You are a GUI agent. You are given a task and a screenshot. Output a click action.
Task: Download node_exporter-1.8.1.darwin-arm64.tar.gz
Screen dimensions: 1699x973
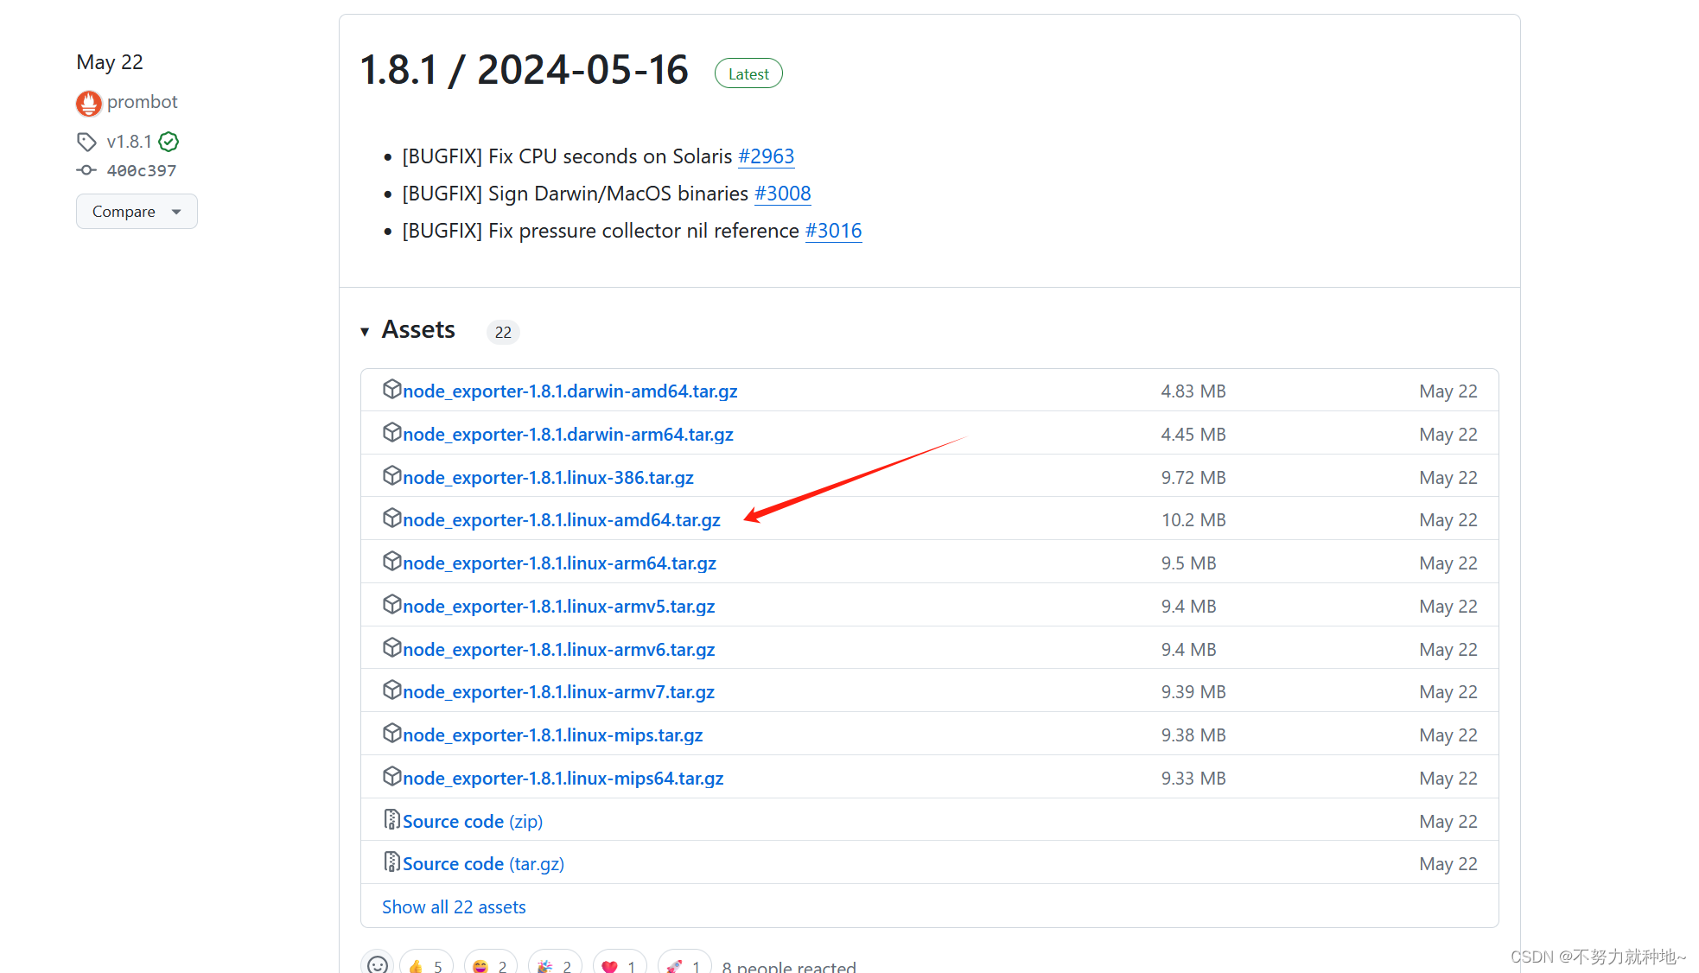pos(568,435)
